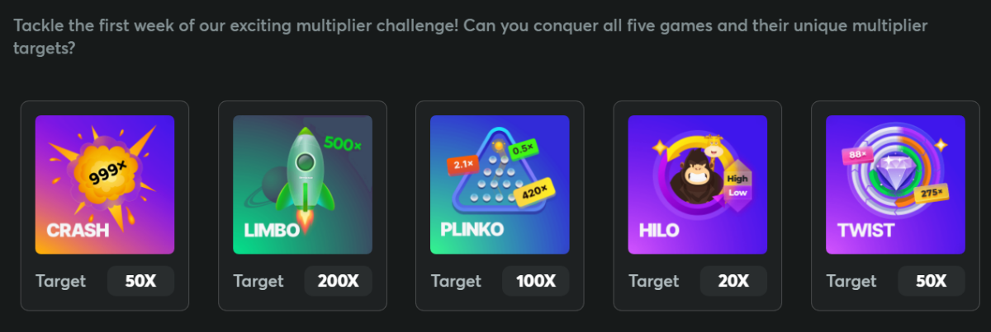Click the 88x pink badge on Twist
The height and width of the screenshot is (332, 991).
[853, 155]
